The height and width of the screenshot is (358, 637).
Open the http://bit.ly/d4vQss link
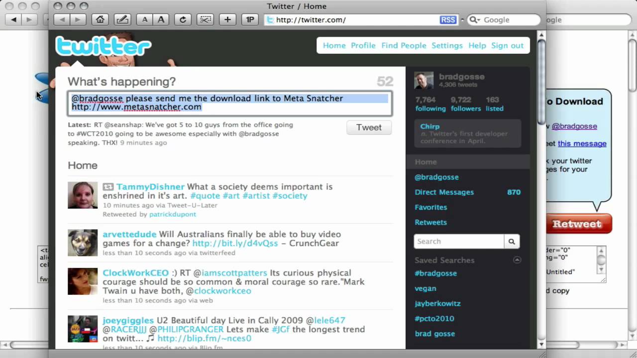click(x=235, y=243)
